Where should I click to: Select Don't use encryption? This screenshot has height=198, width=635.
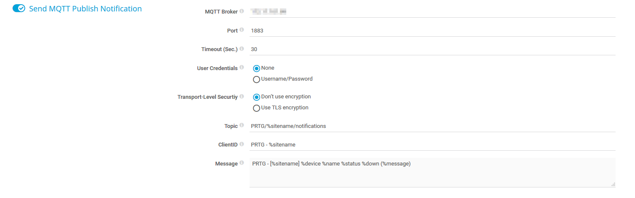pos(256,97)
